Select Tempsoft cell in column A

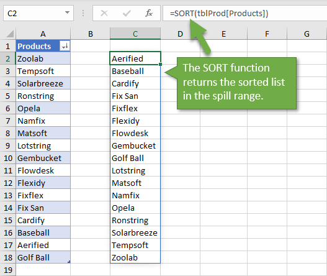tap(43, 71)
